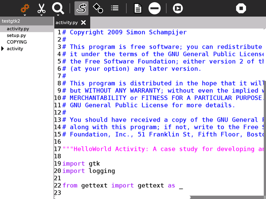Open the scissors Edit toolbar

(x=41, y=8)
